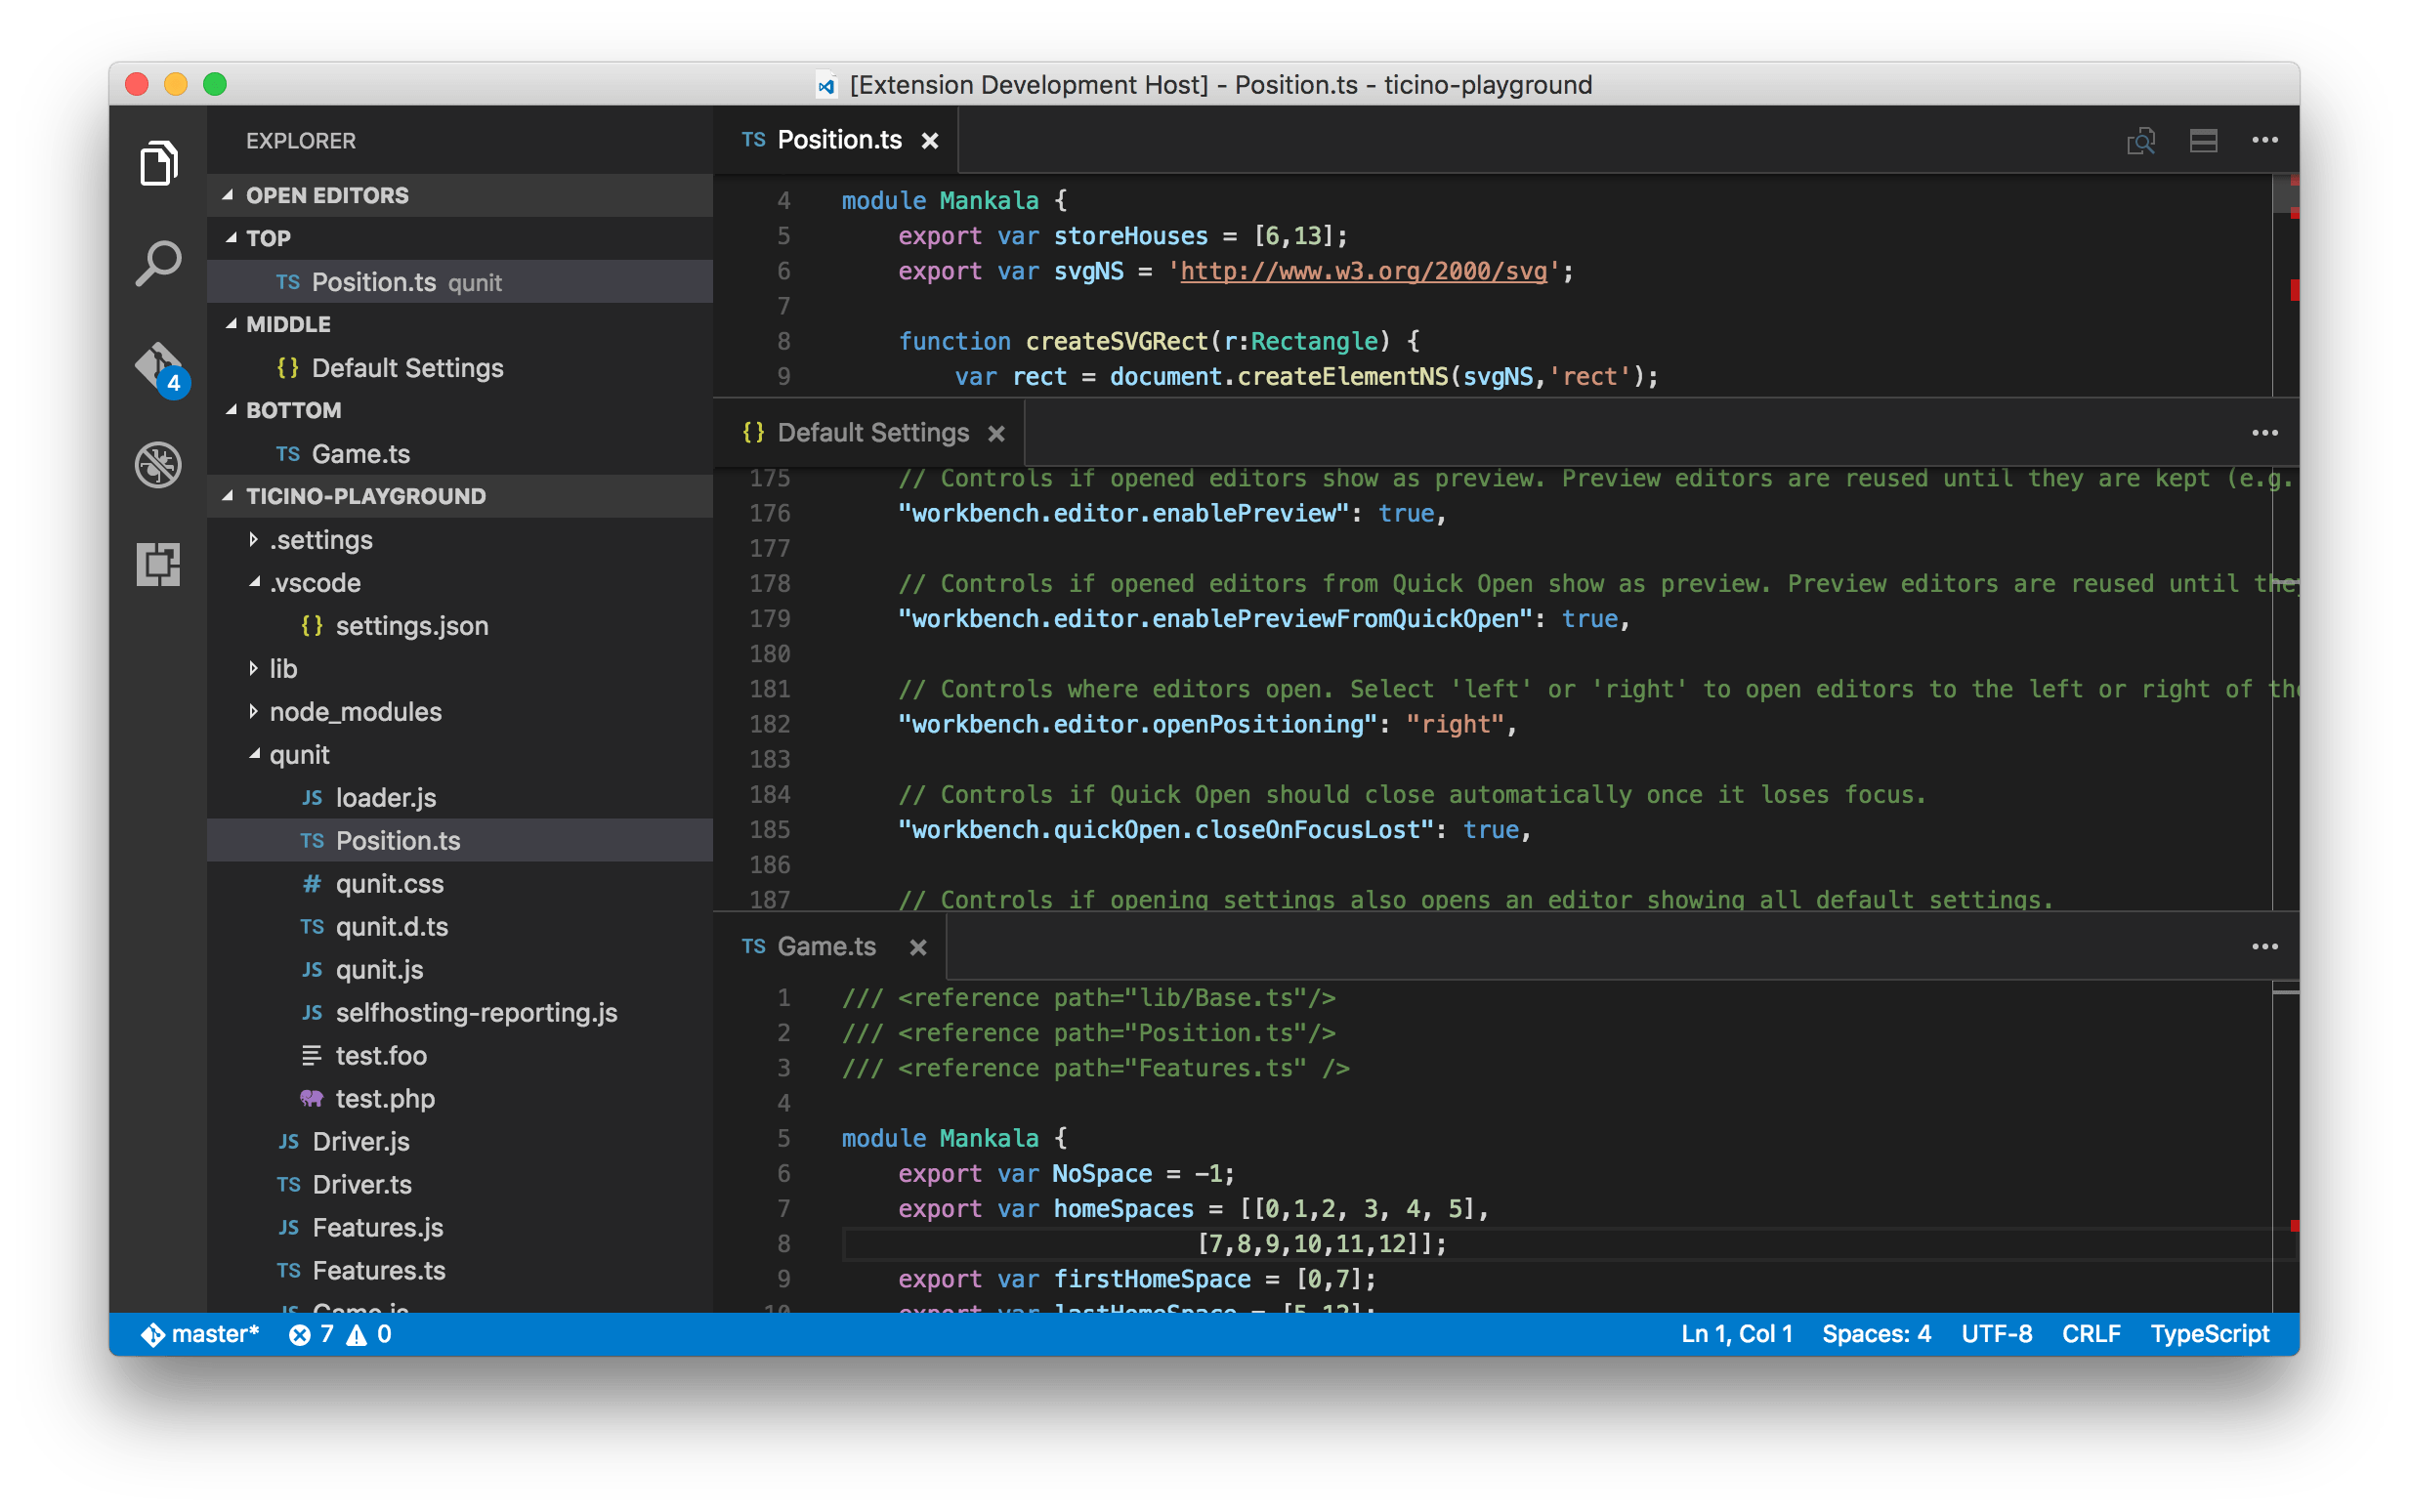Close the Game.ts tab
This screenshot has height=1512, width=2409.
pos(917,947)
